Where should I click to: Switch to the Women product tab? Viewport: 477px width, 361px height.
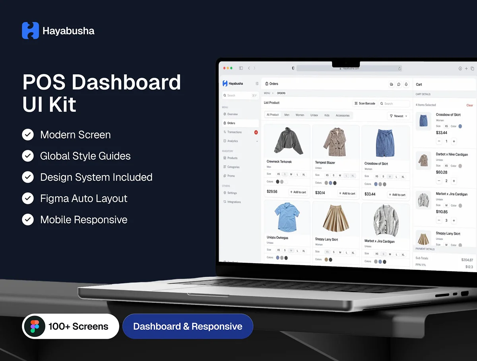coord(300,115)
